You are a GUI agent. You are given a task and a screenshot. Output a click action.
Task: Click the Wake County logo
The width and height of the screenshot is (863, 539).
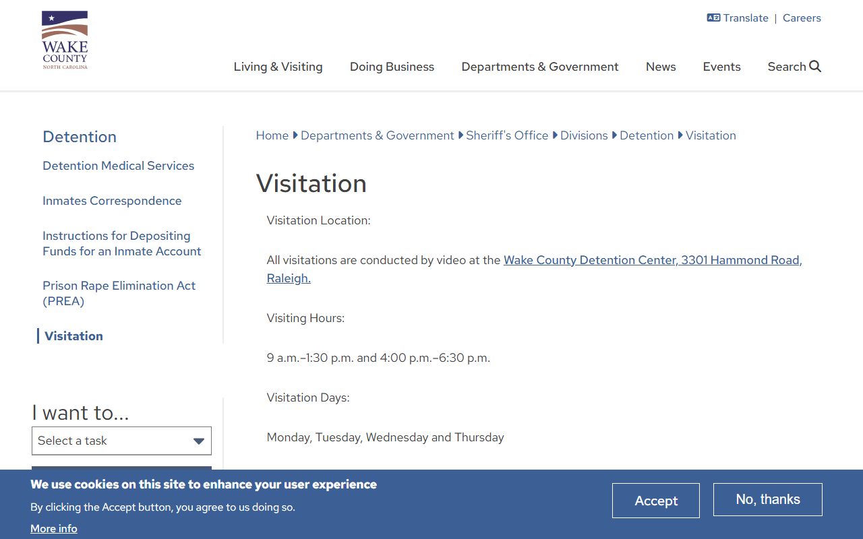coord(65,40)
